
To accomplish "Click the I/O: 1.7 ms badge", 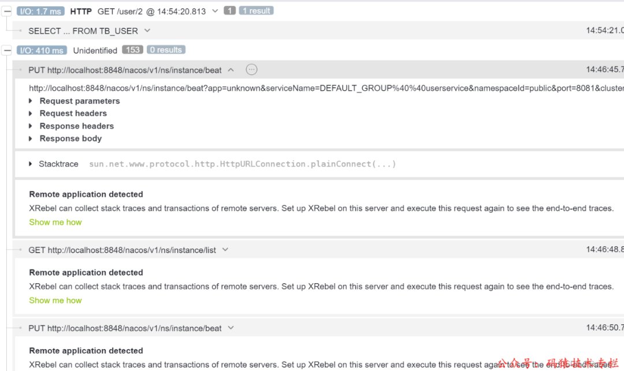I will [x=40, y=11].
